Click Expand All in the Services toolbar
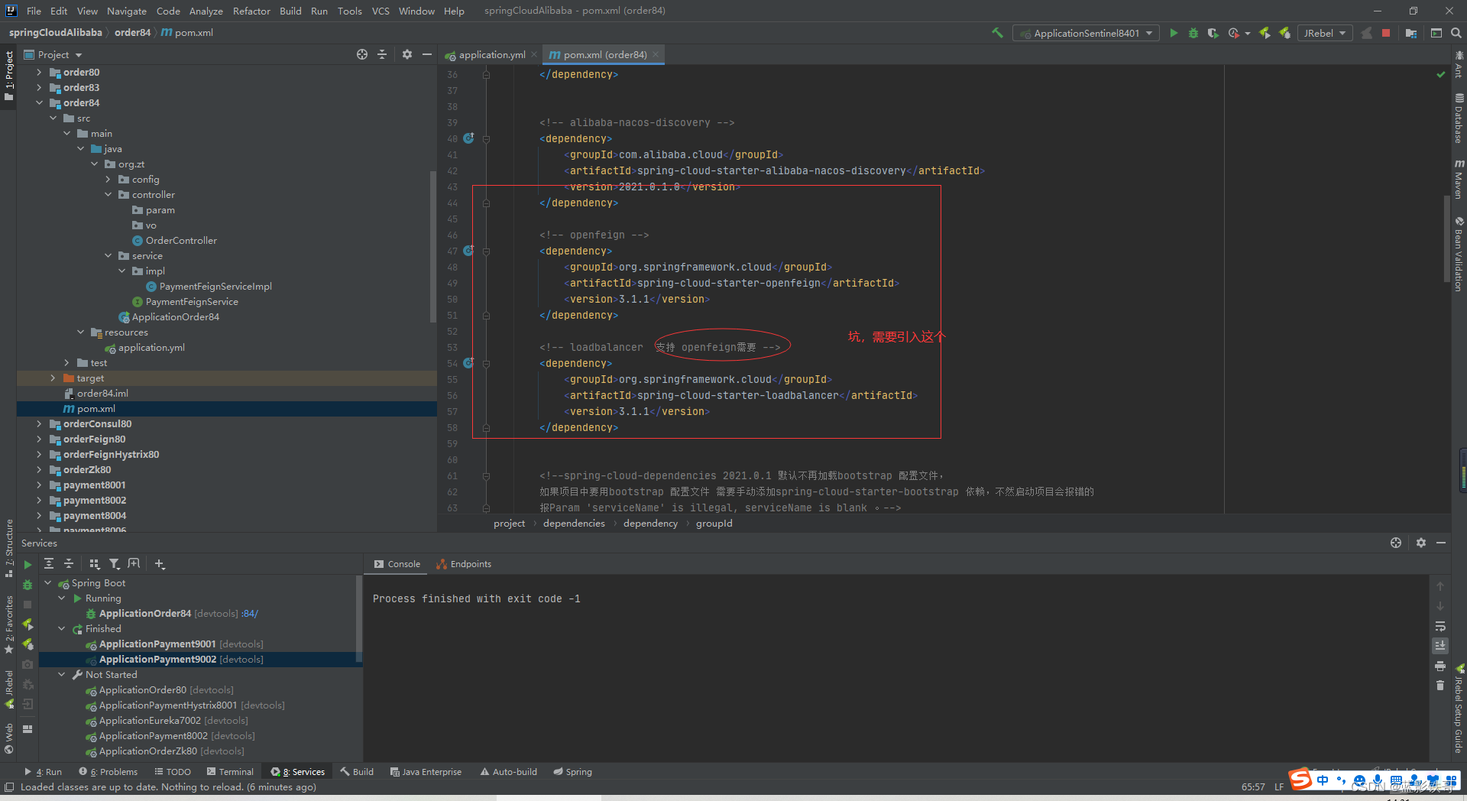This screenshot has height=801, width=1467. (49, 563)
